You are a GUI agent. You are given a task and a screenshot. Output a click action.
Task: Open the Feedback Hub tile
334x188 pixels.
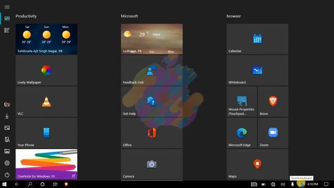point(152,70)
